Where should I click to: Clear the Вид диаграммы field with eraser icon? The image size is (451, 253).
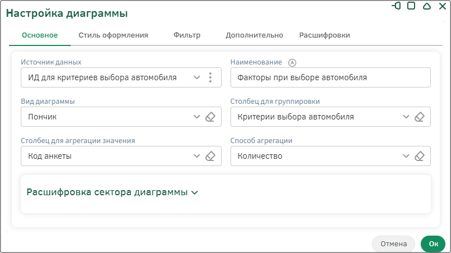(210, 117)
